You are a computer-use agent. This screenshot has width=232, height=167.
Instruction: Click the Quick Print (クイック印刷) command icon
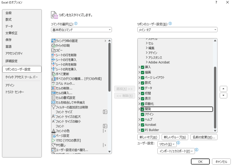pyautogui.click(x=53, y=46)
